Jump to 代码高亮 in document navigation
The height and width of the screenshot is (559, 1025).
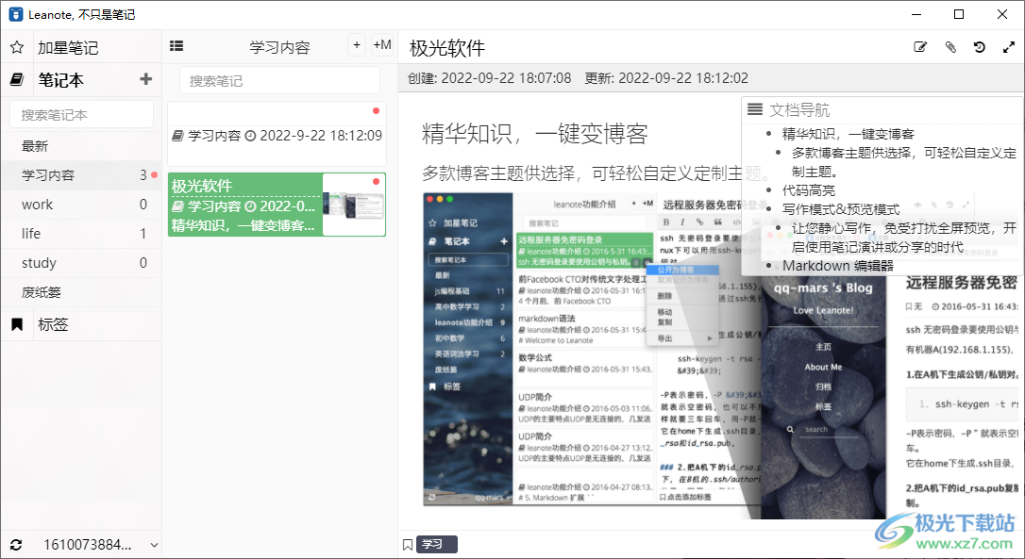coord(809,190)
